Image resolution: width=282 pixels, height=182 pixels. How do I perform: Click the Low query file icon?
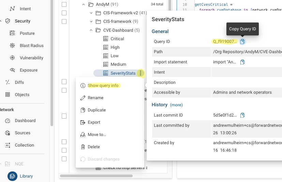106,56
